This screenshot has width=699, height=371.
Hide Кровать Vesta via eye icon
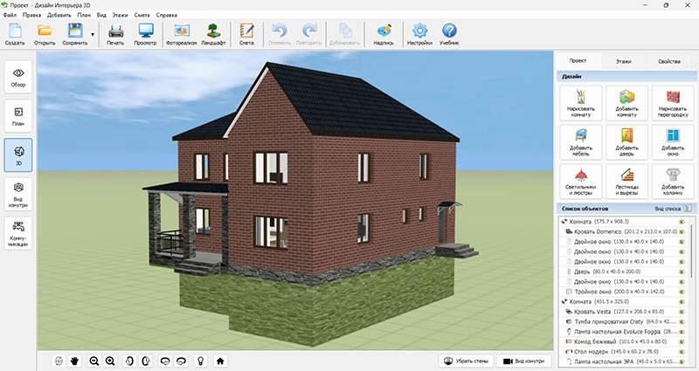[x=682, y=312]
